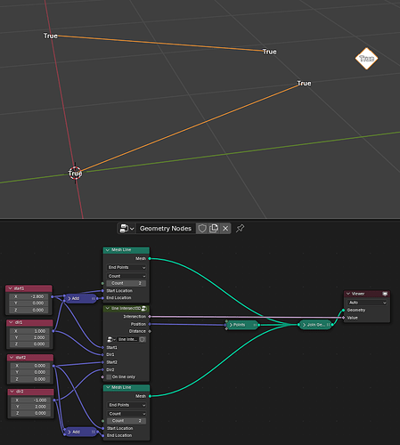Expand the Add node below dir2
400x445 pixels.
[x=69, y=432]
